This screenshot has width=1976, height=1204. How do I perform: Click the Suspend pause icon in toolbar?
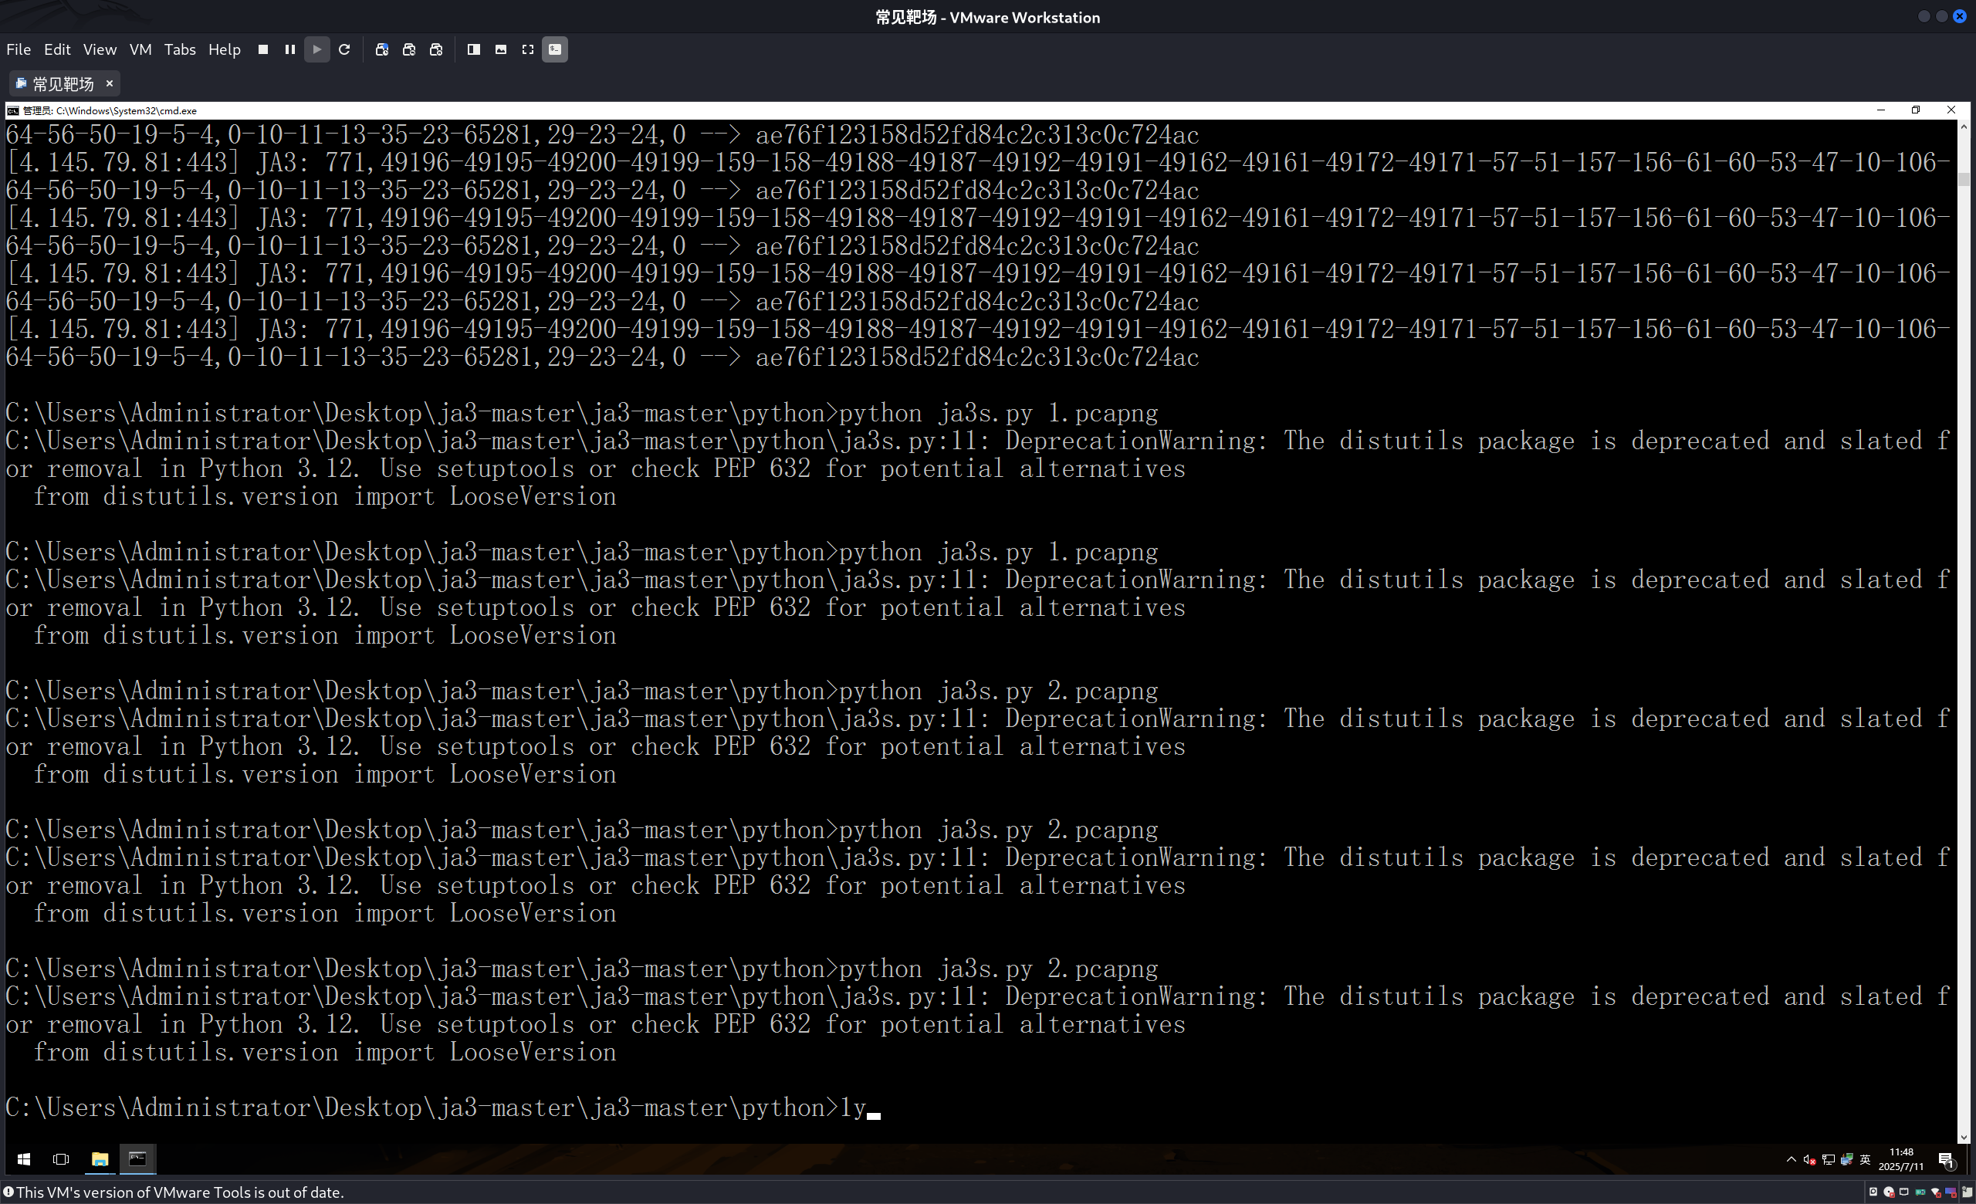click(x=290, y=49)
